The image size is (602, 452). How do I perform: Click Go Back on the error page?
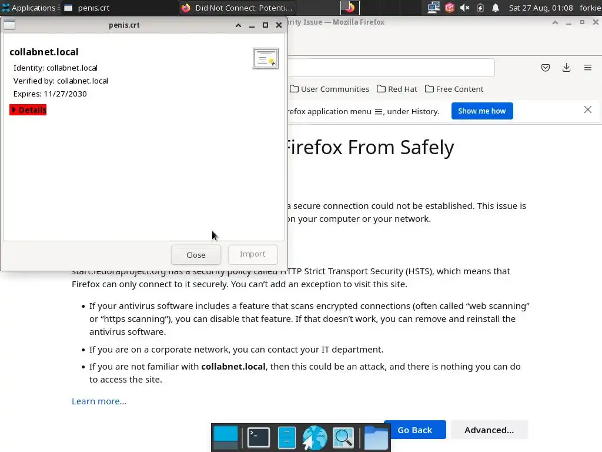coord(414,430)
